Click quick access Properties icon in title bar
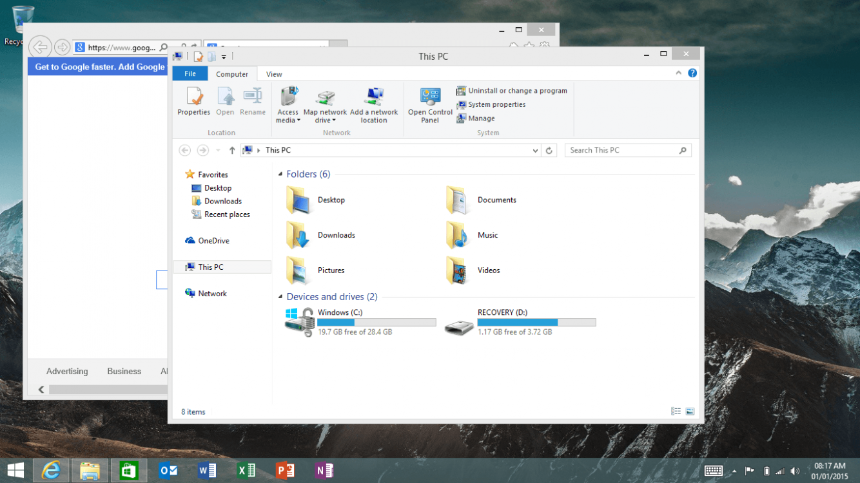 point(199,57)
